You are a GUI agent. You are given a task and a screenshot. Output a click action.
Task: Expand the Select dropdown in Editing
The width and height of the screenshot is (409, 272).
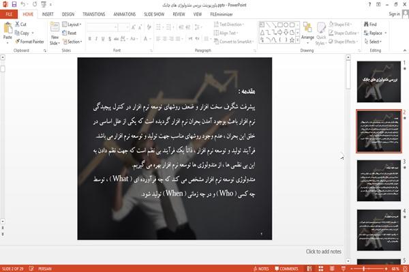tap(373, 42)
